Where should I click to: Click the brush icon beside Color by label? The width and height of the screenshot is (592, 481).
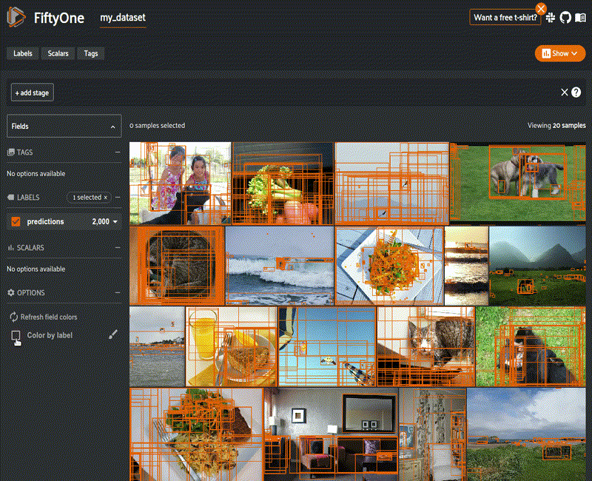pos(112,334)
